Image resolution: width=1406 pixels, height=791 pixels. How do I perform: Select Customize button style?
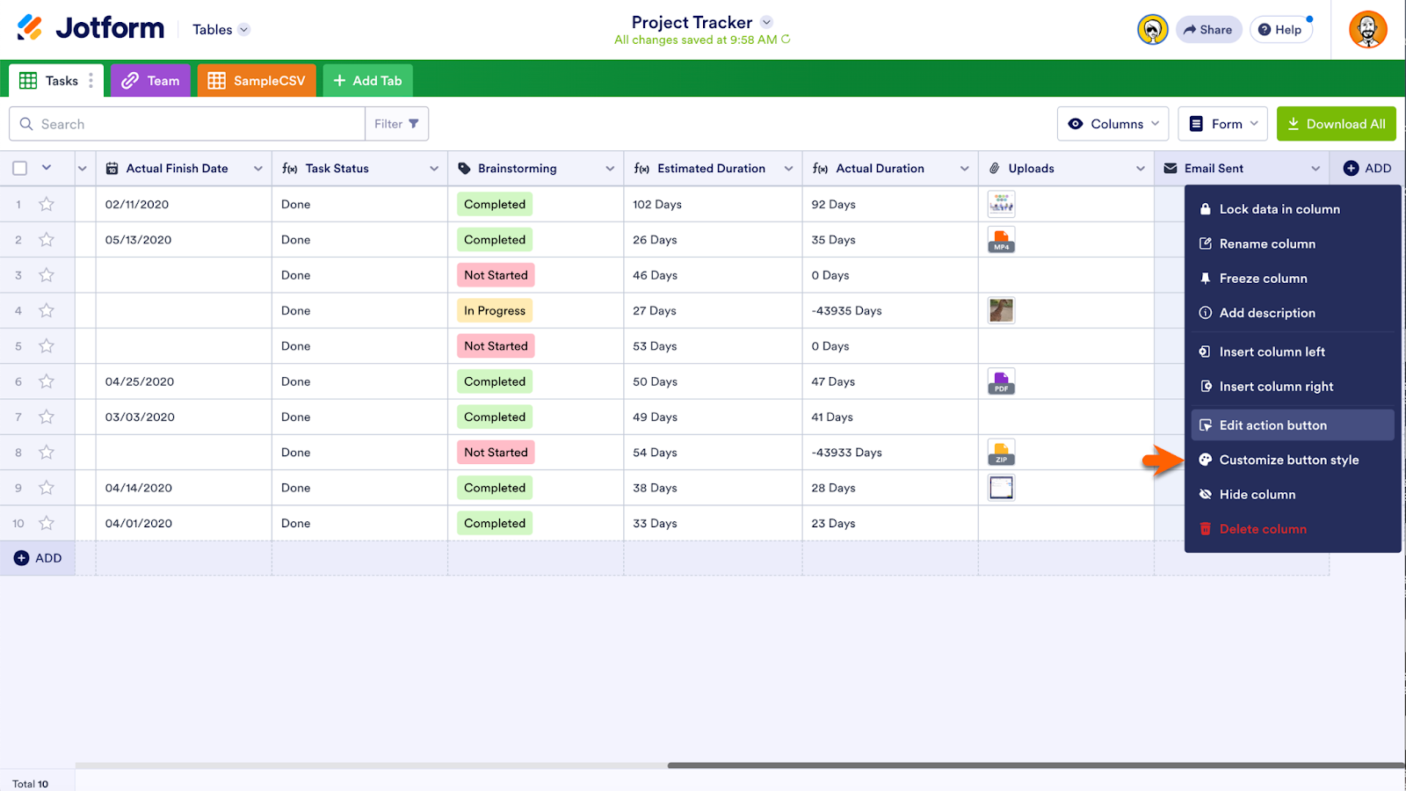[1293, 460]
